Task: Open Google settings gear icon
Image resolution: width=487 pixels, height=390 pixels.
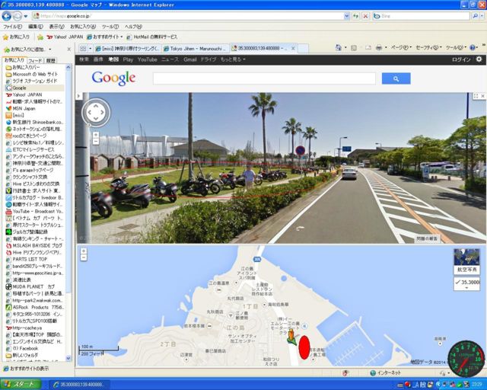Action: point(479,59)
